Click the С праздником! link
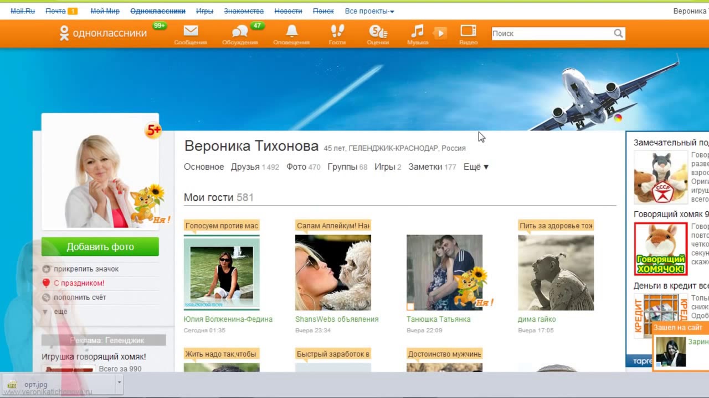Screen dimensions: 709x398 point(79,283)
